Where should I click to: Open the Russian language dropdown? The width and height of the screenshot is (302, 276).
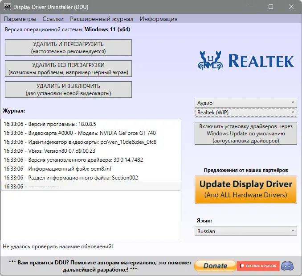(246, 231)
